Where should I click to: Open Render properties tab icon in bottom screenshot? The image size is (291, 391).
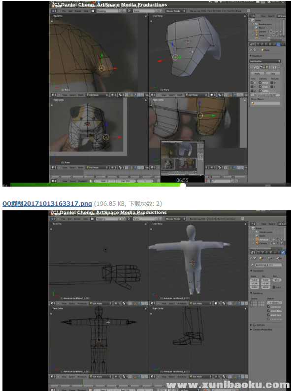(x=259, y=252)
